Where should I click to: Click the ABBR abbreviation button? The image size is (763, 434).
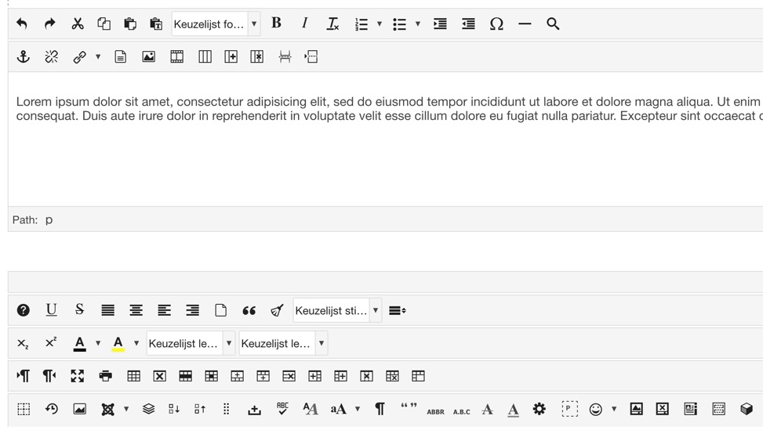point(435,412)
